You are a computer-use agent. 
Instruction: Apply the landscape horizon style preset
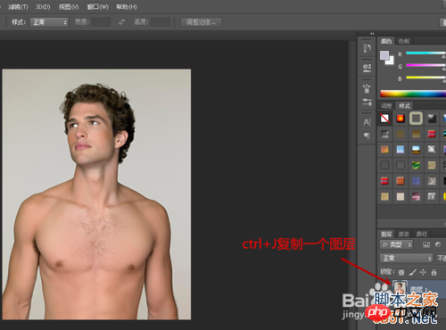(x=416, y=149)
